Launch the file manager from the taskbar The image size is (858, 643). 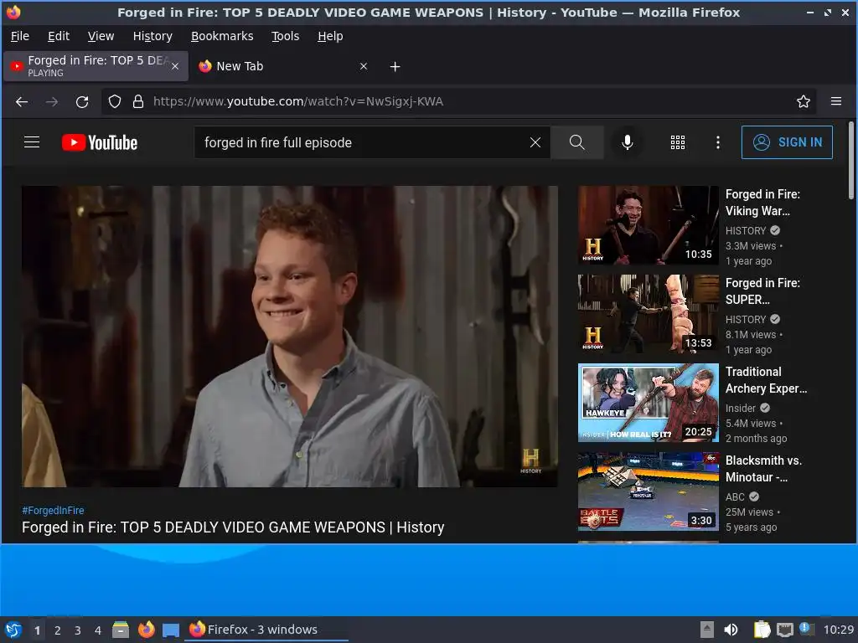point(121,630)
